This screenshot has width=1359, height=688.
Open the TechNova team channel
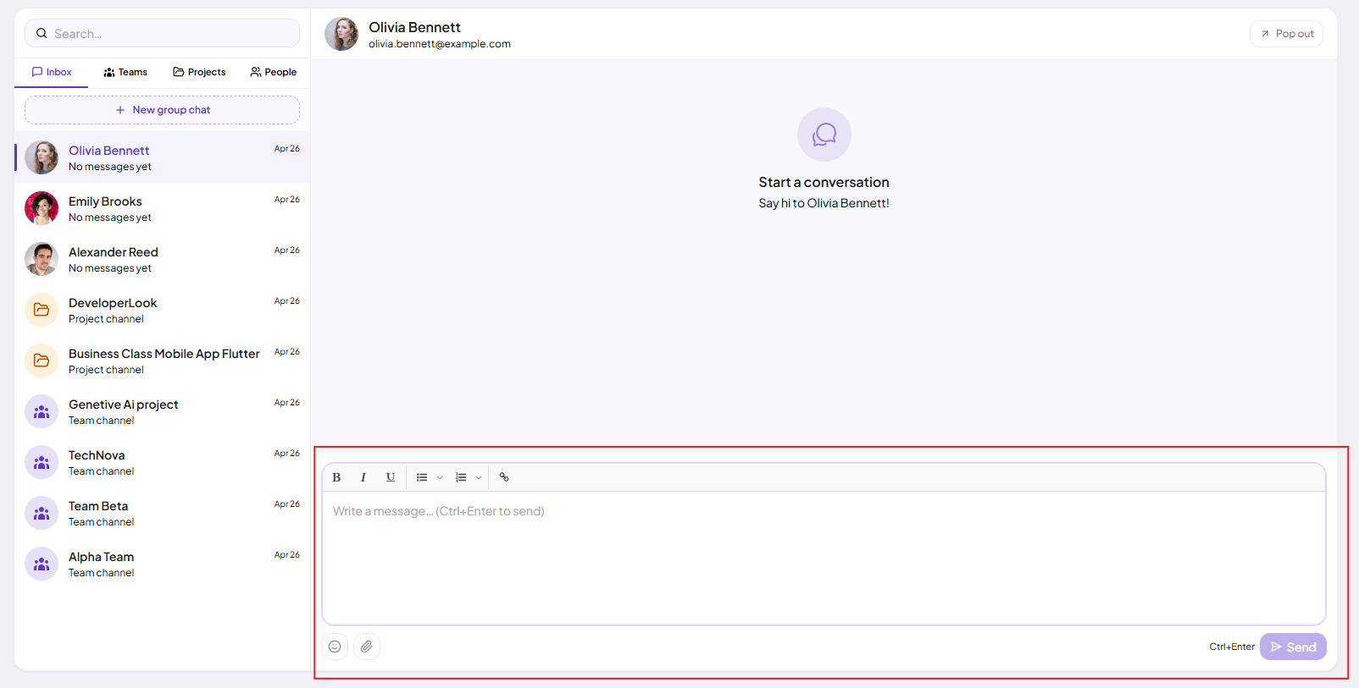pyautogui.click(x=162, y=462)
